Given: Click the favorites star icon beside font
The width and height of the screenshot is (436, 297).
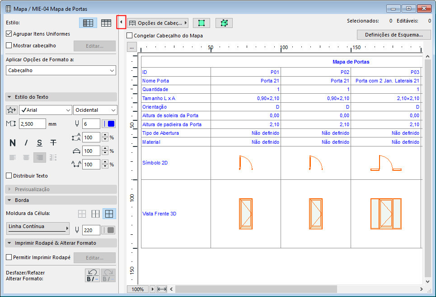Looking at the screenshot, I should [12, 110].
